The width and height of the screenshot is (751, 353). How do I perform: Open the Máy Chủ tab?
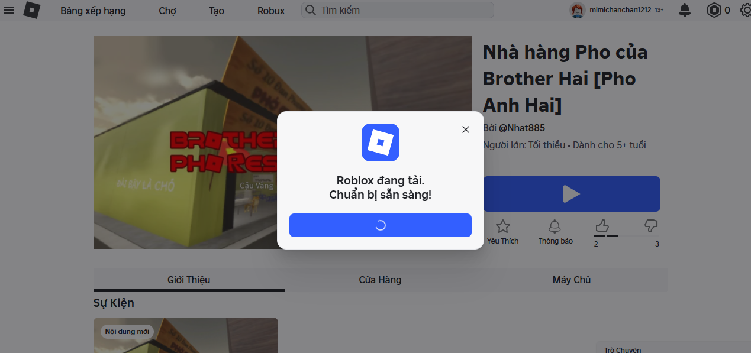click(x=571, y=280)
